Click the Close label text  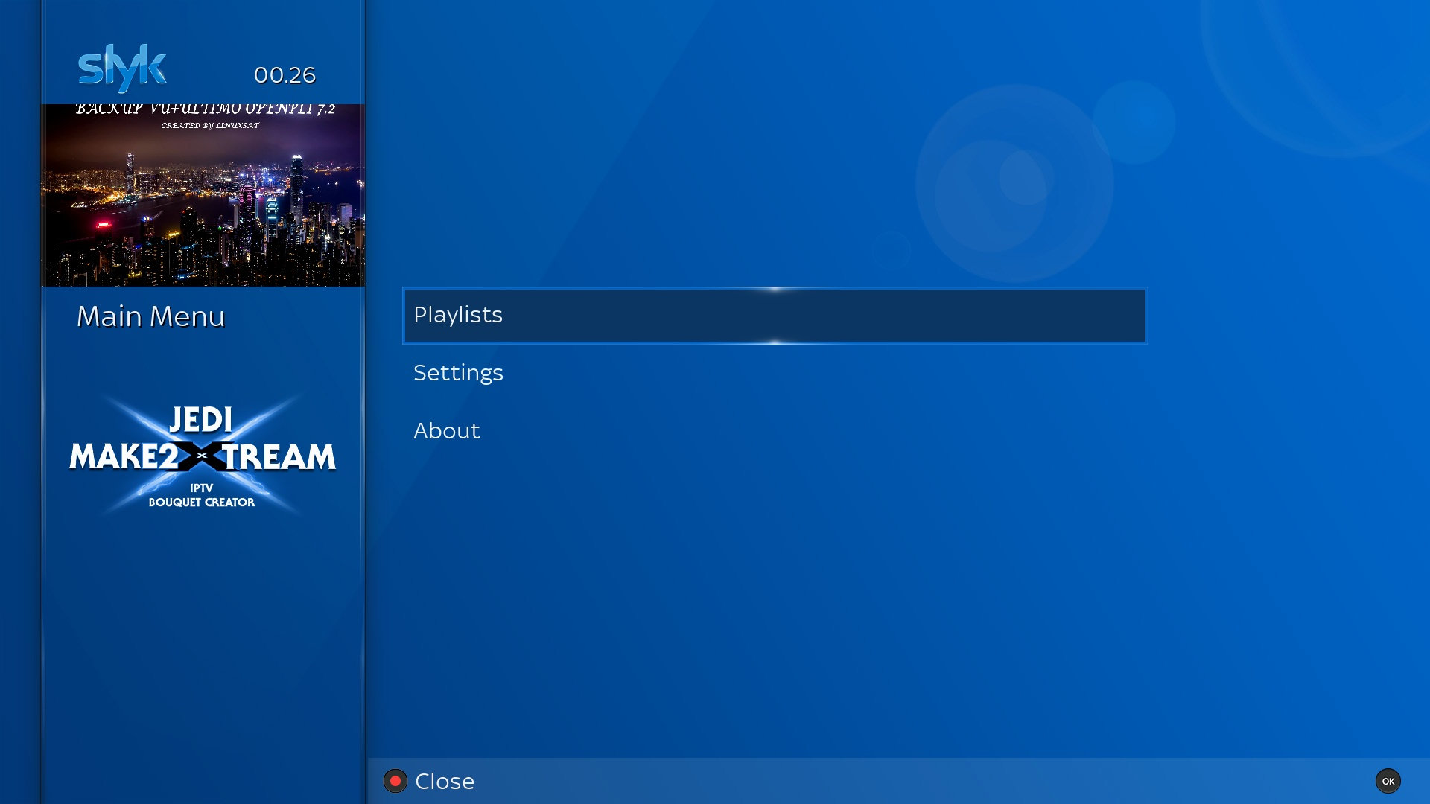coord(445,781)
